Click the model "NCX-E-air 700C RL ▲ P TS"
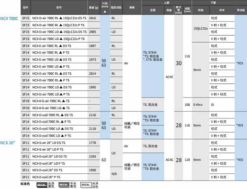The image size is (247, 189). (51, 53)
